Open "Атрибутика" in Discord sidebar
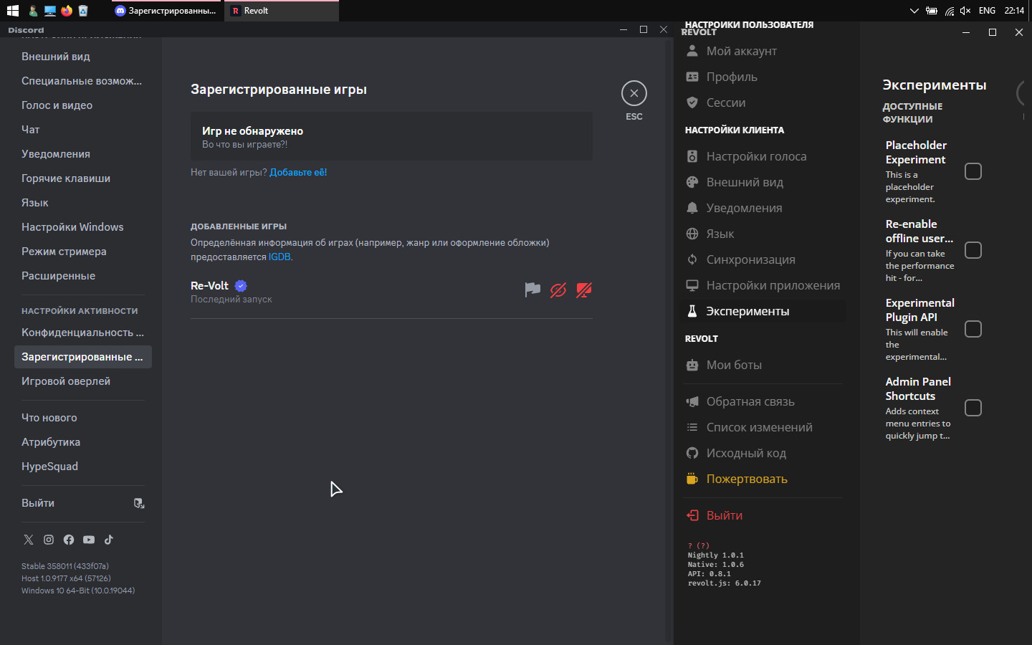This screenshot has height=645, width=1032. [83, 442]
